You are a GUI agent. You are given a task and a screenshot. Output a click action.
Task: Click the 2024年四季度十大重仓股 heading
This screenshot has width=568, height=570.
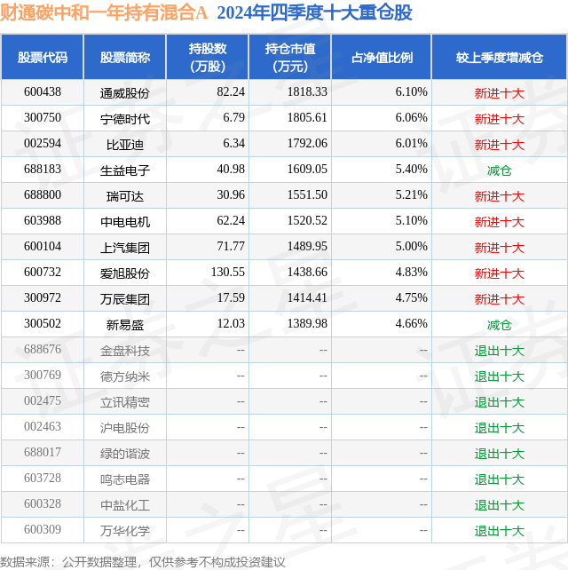(x=315, y=12)
